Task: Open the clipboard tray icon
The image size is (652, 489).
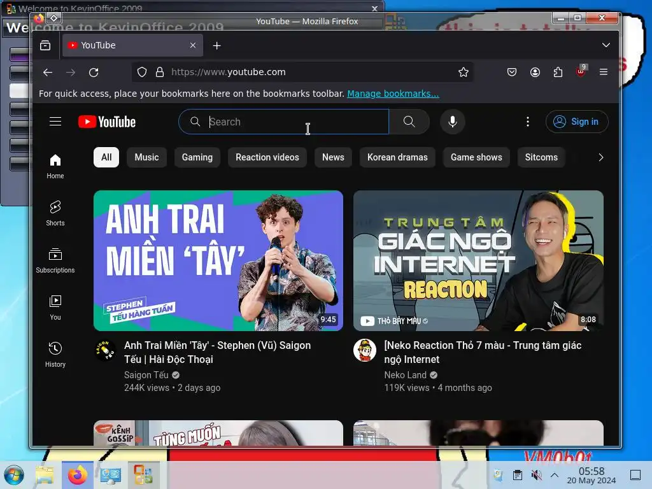Action: [517, 475]
